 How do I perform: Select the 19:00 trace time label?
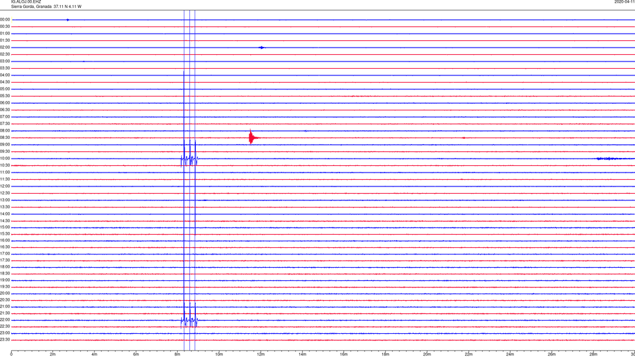tap(5, 280)
